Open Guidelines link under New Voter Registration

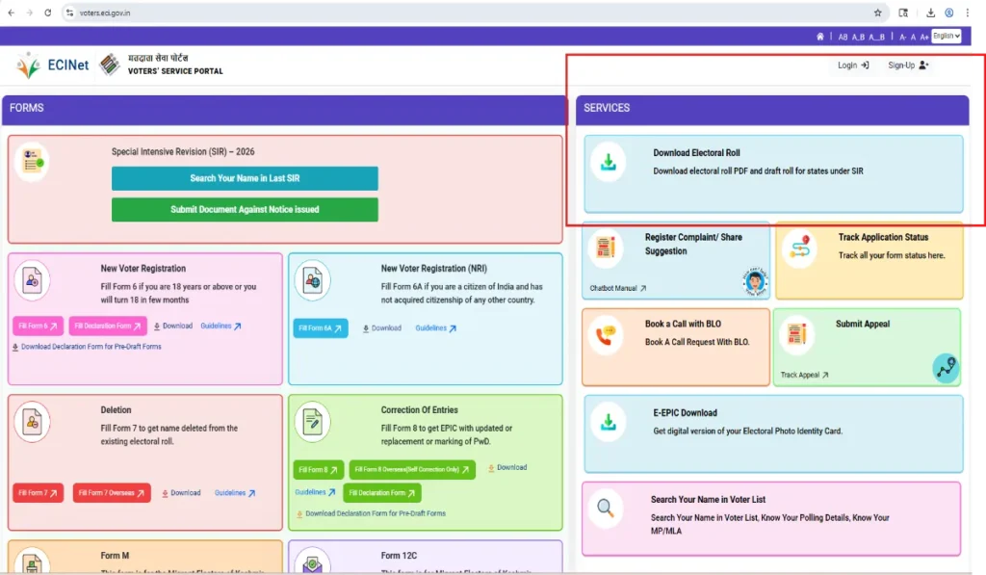(x=221, y=327)
